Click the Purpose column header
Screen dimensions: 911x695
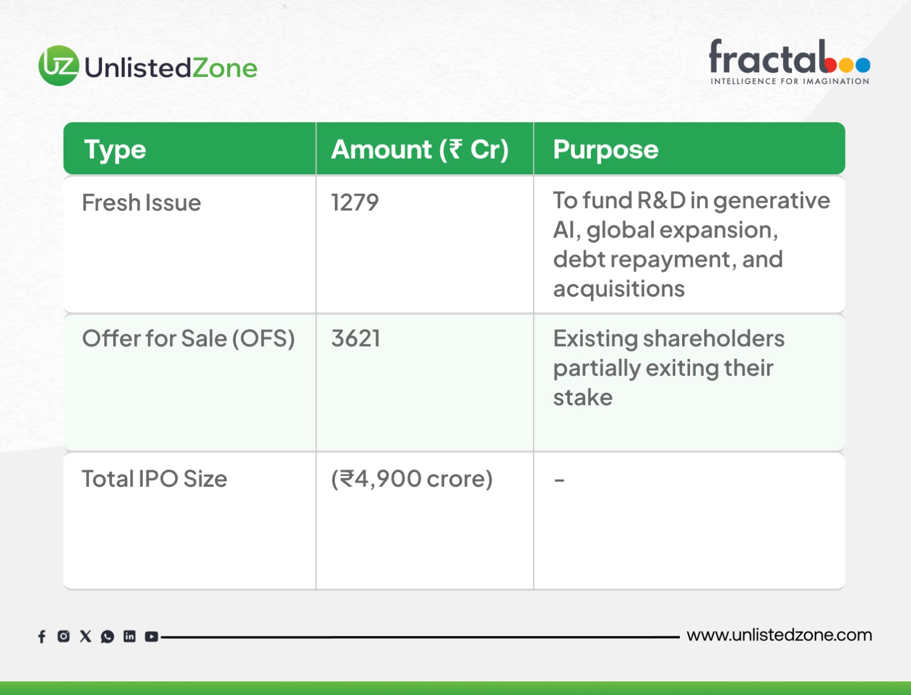tap(605, 150)
